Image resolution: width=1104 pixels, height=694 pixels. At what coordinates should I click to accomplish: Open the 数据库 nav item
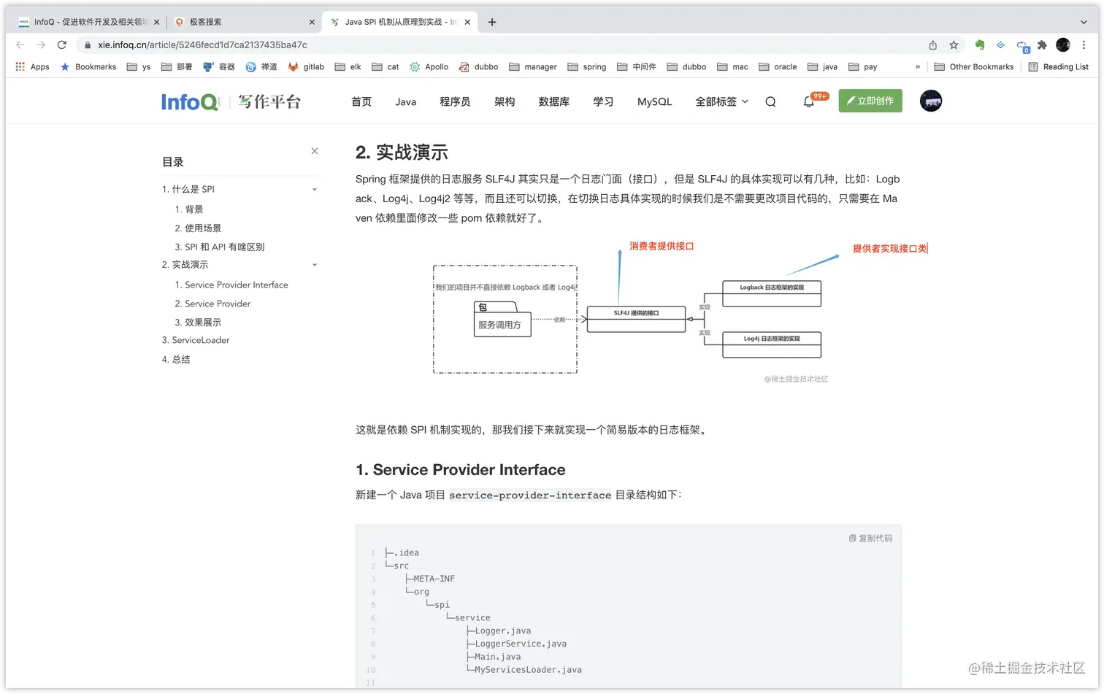click(x=554, y=101)
